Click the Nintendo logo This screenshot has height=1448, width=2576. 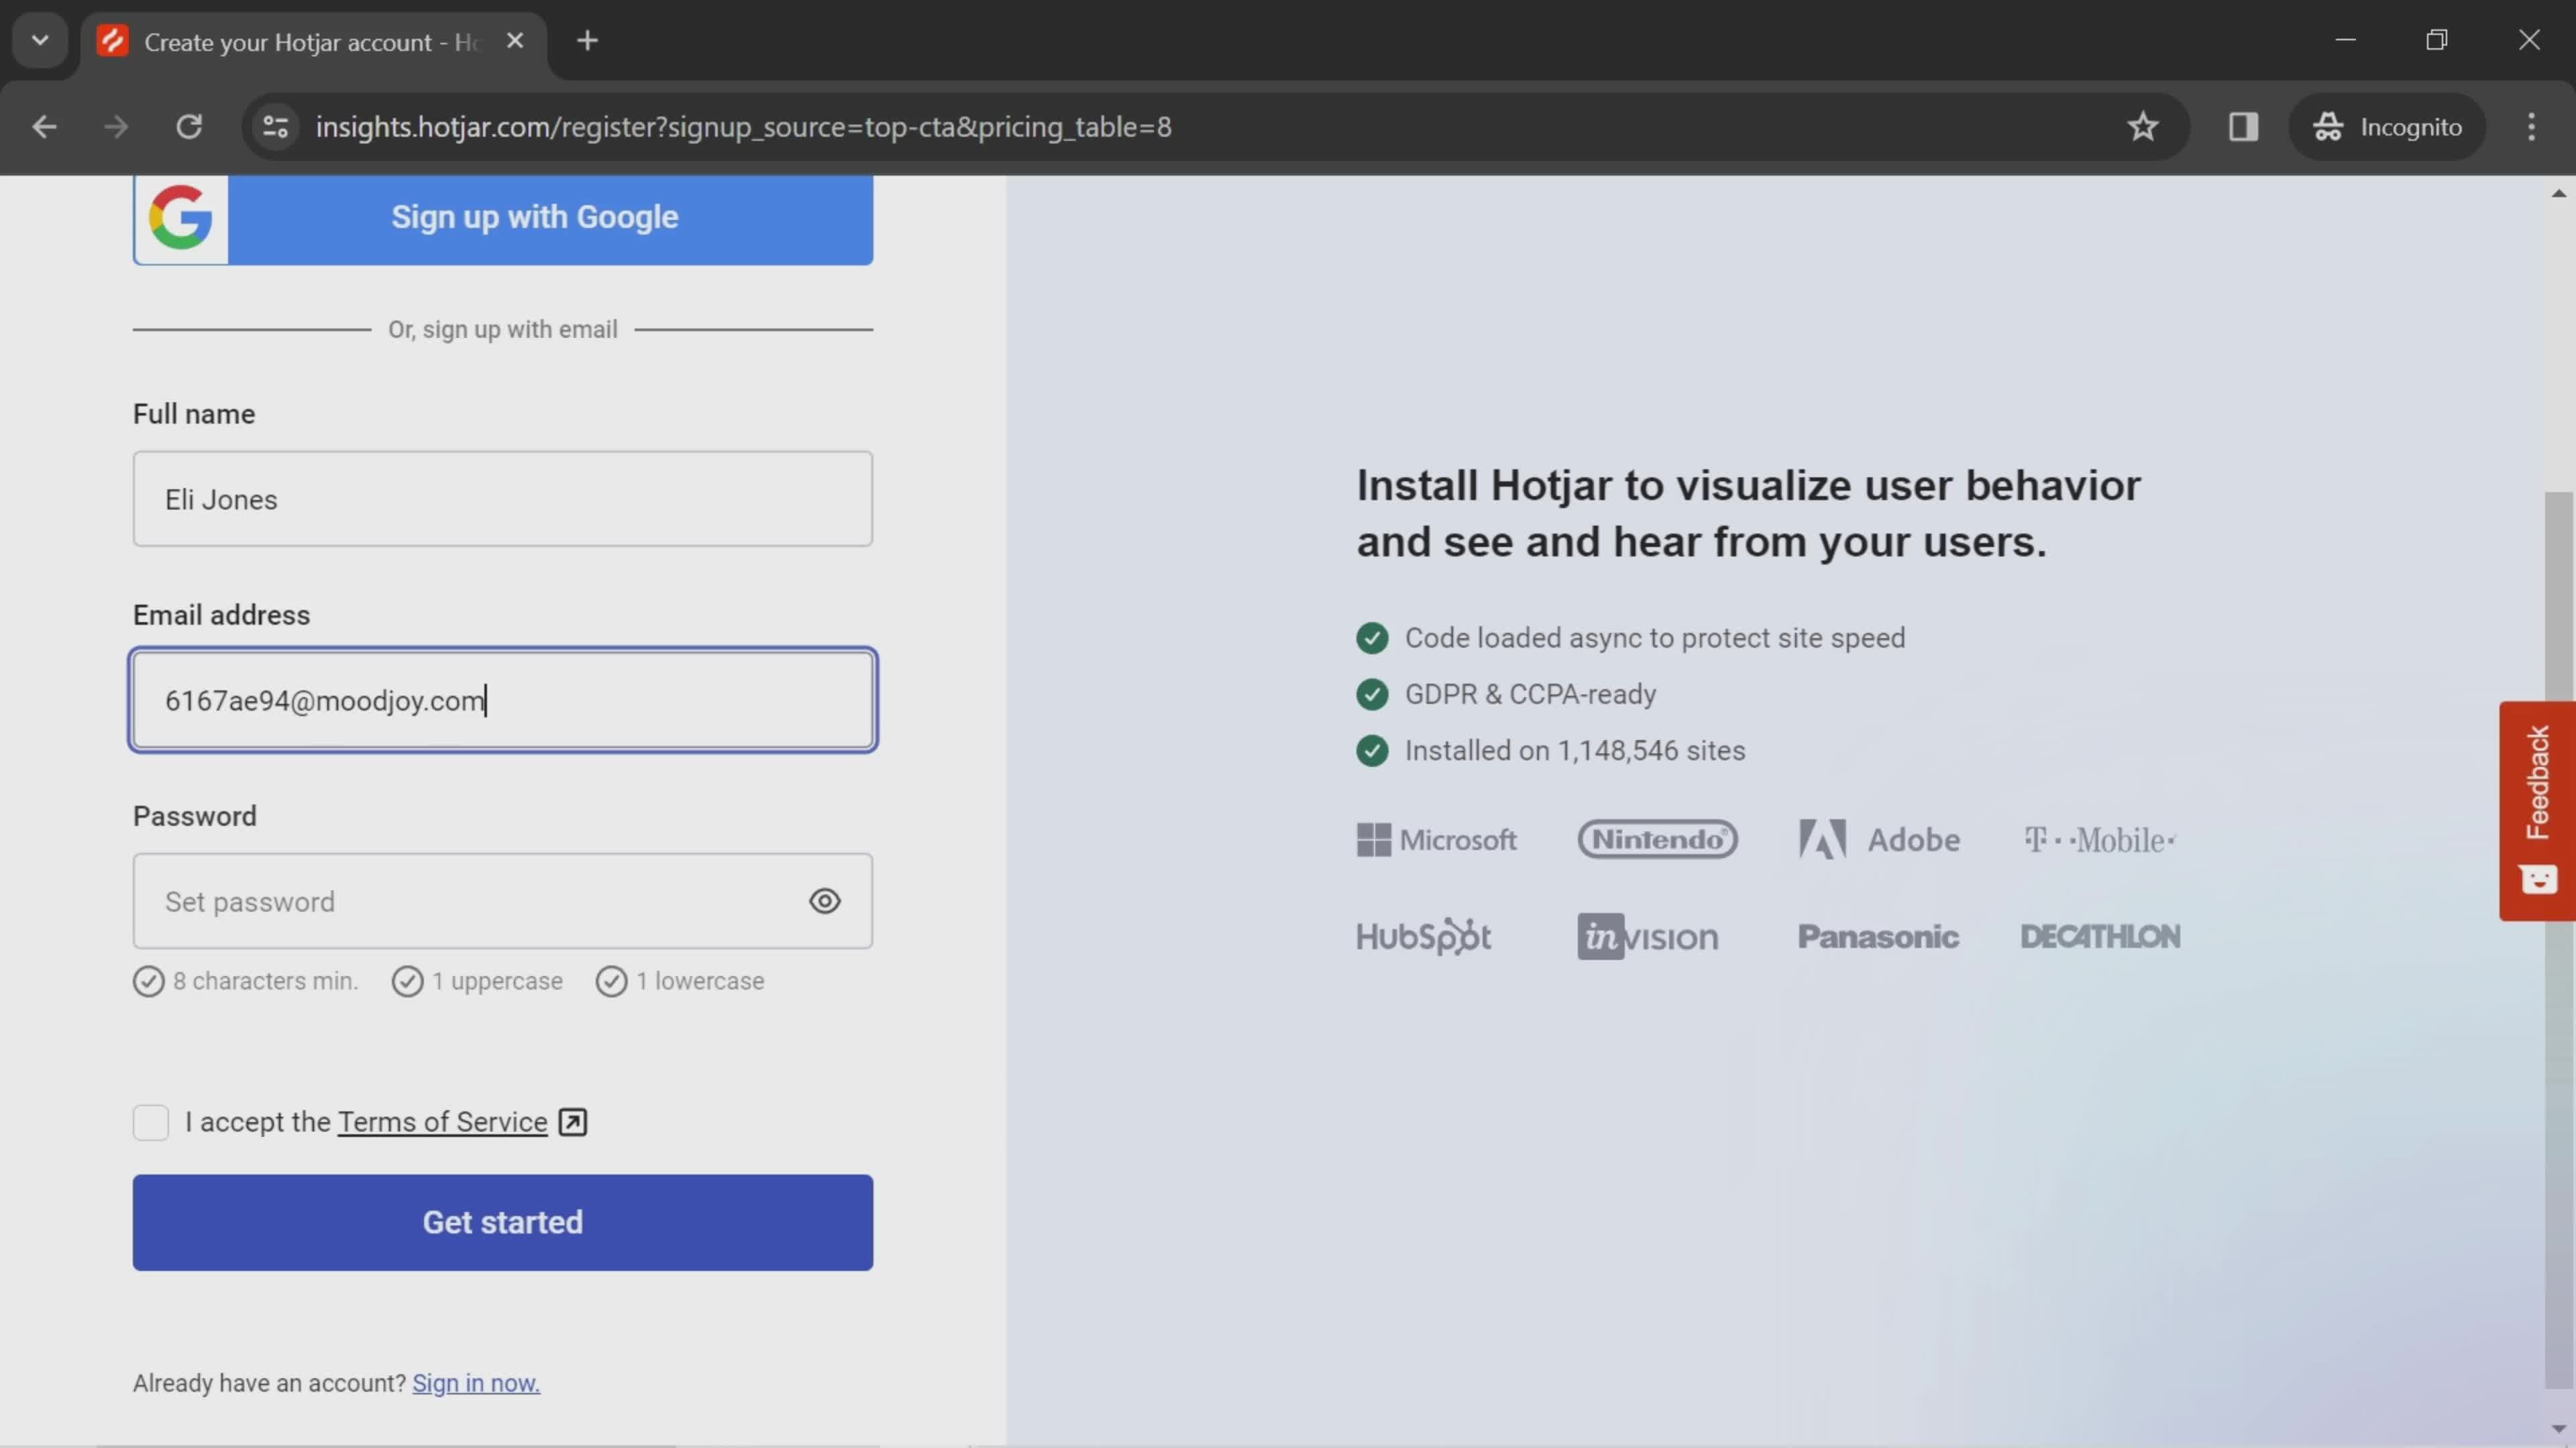pos(1658,839)
